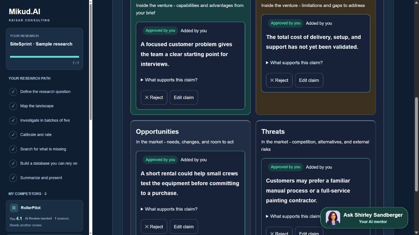Edit the short rental opportunity claim

point(184,227)
